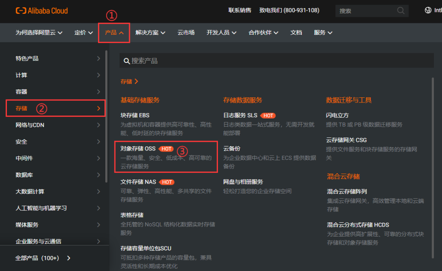
Task: Open 文件存储 NAS product
Action: pyautogui.click(x=138, y=182)
